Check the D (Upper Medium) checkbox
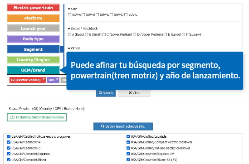Viewport: 249px width, 164px height. 135,34
